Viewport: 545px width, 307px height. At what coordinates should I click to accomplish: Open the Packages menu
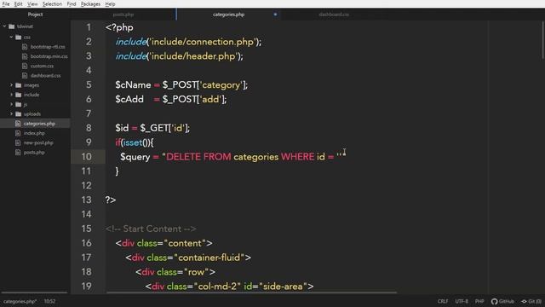90,3
